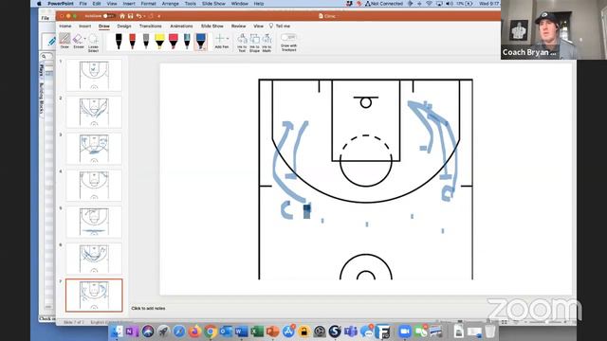Pick the black pen
The height and width of the screenshot is (341, 607).
point(119,41)
